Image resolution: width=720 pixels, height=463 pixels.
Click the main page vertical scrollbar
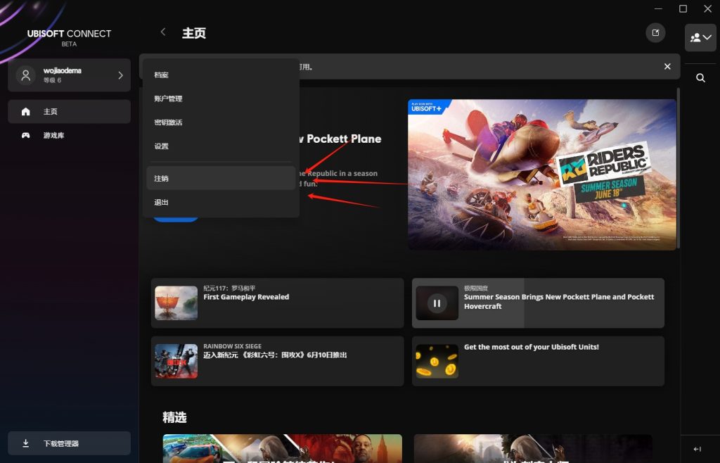coord(679,167)
